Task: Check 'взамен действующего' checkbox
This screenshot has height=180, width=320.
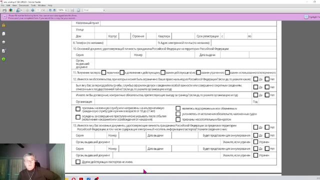Action: click(x=163, y=72)
